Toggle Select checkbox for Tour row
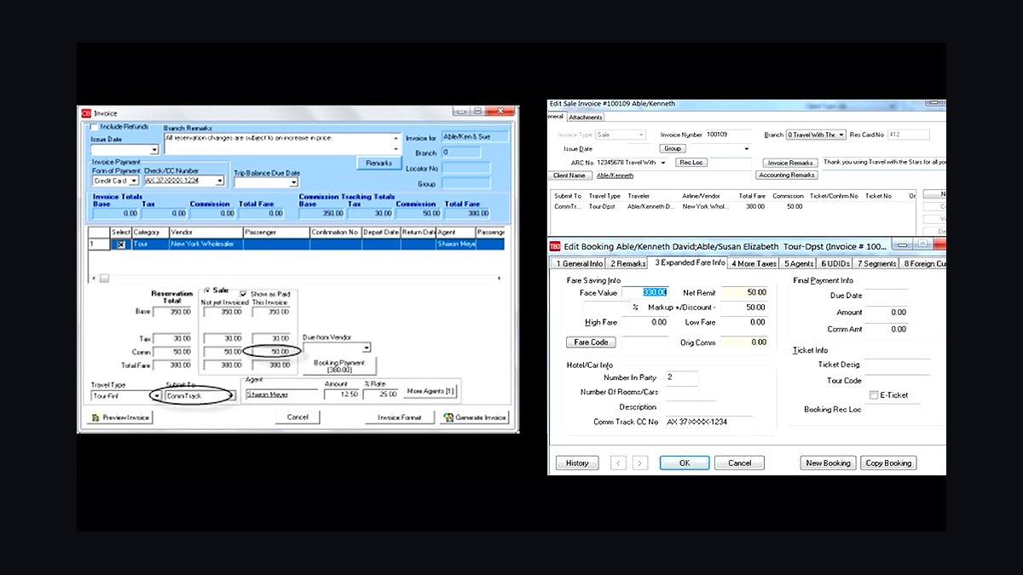Image resolution: width=1023 pixels, height=575 pixels. point(121,244)
